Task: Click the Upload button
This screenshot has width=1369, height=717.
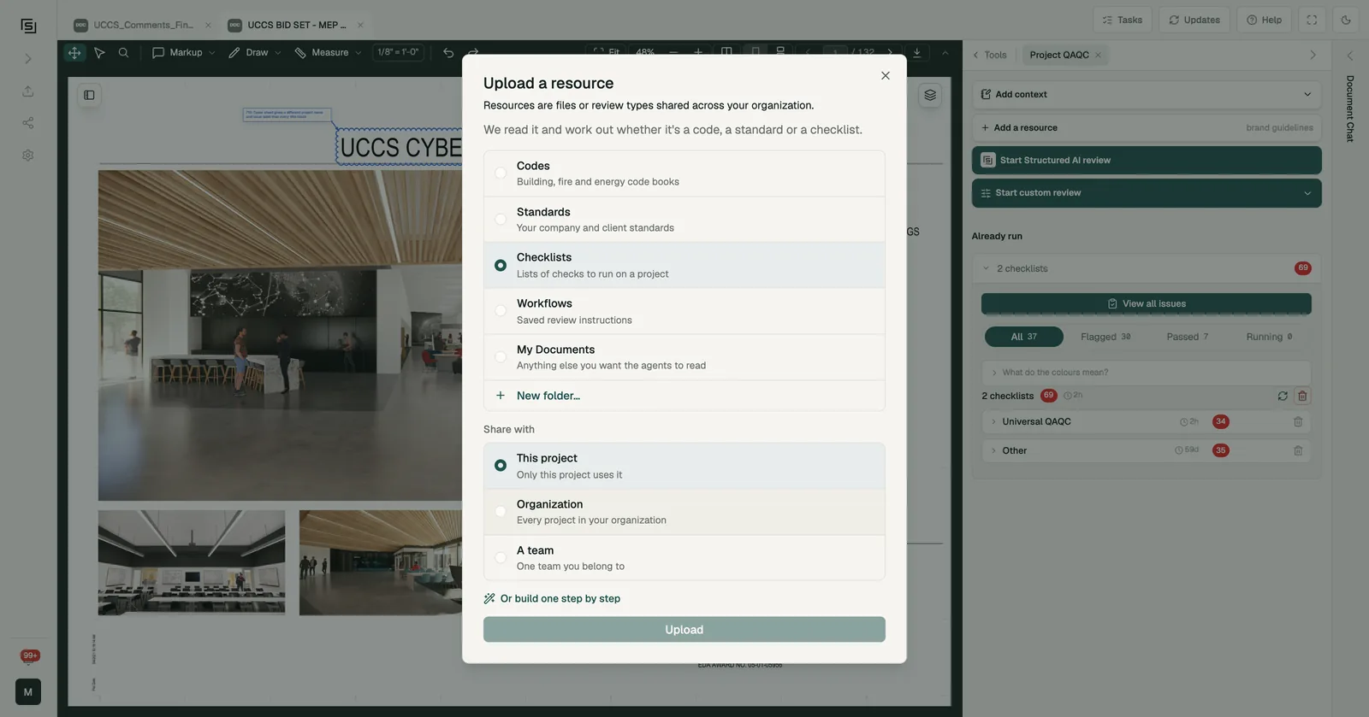Action: tap(684, 630)
